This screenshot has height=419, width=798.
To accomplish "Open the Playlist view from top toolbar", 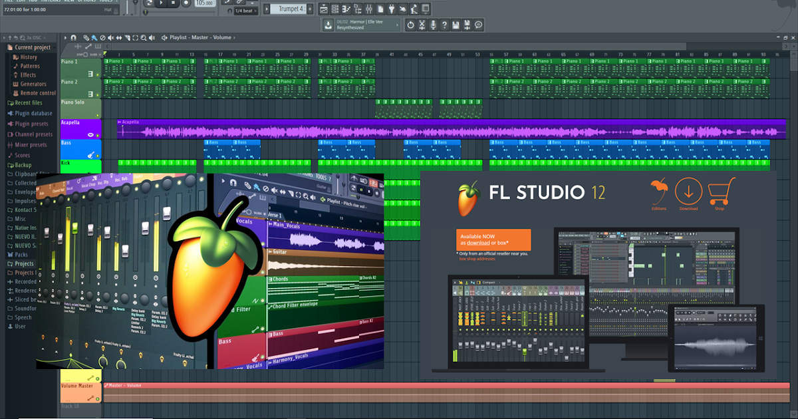I will coord(324,9).
